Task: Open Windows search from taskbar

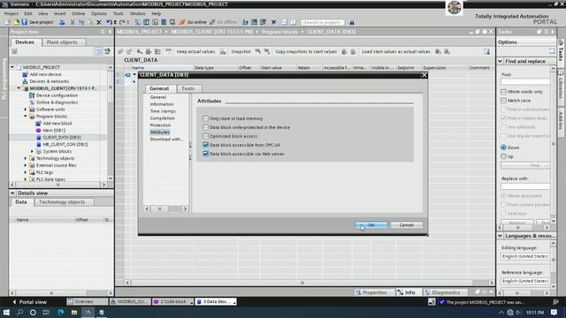Action: 19,312
